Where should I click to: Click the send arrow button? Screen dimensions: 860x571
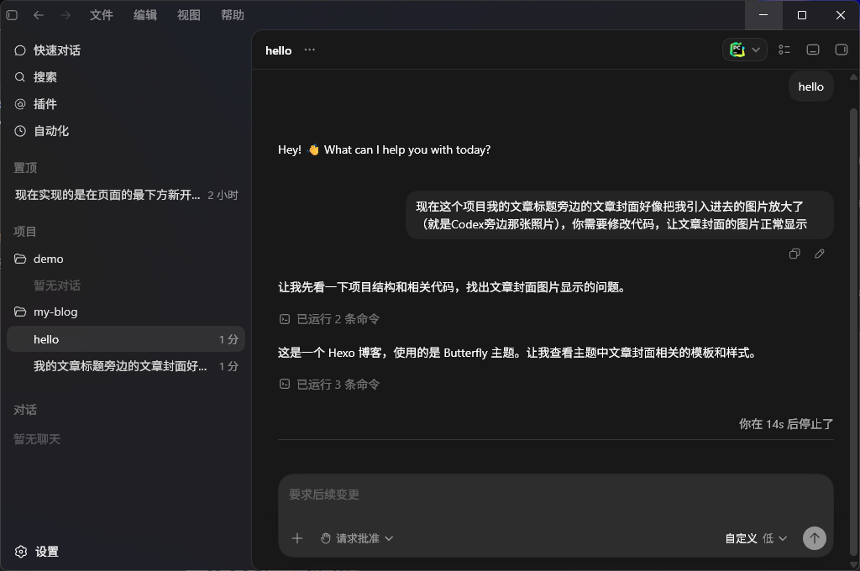tap(815, 538)
